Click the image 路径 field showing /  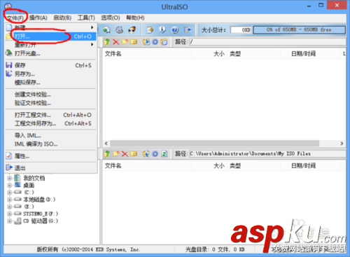tap(267, 42)
